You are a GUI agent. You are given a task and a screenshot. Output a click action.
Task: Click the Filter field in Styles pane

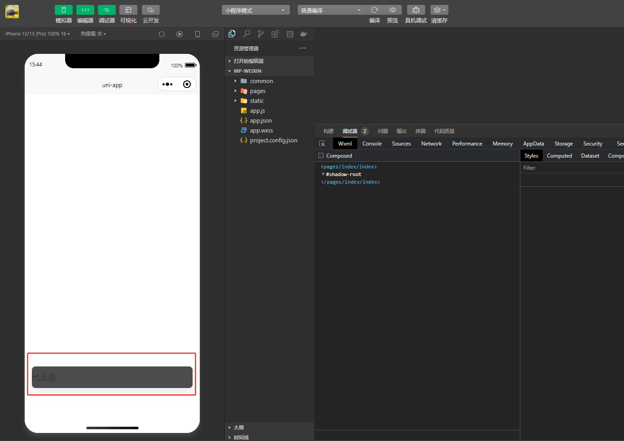click(x=570, y=168)
